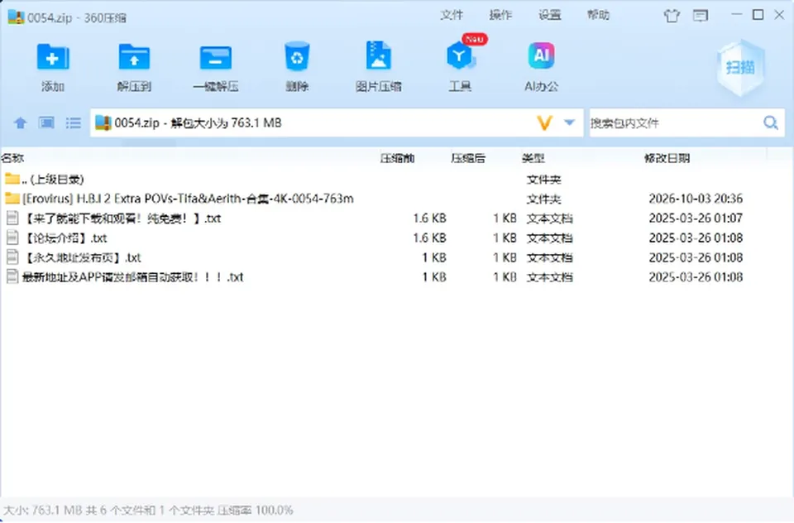Viewport: 794px width, 523px height.
Task: Select the 【永久地址发布页】.txt file
Action: [397, 257]
